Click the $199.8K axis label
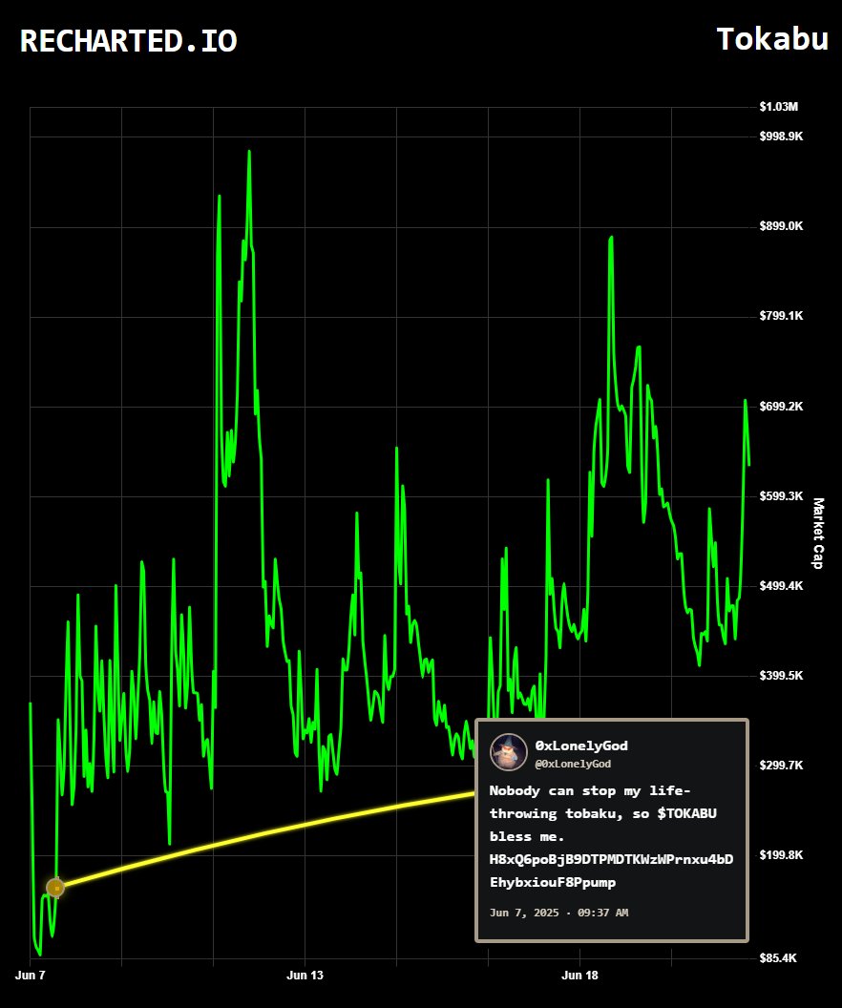This screenshot has height=1008, width=842. tap(781, 854)
